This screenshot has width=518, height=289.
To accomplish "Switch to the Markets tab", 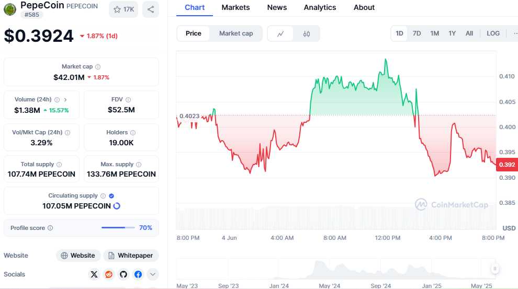I will pos(235,8).
